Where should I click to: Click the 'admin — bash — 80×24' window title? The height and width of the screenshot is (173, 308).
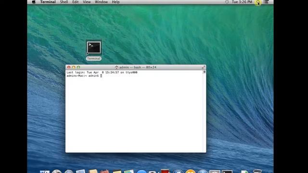point(138,67)
